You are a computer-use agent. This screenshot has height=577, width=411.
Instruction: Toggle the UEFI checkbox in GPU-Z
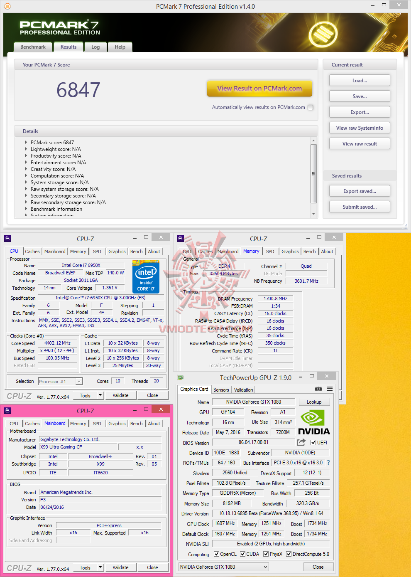pyautogui.click(x=313, y=442)
